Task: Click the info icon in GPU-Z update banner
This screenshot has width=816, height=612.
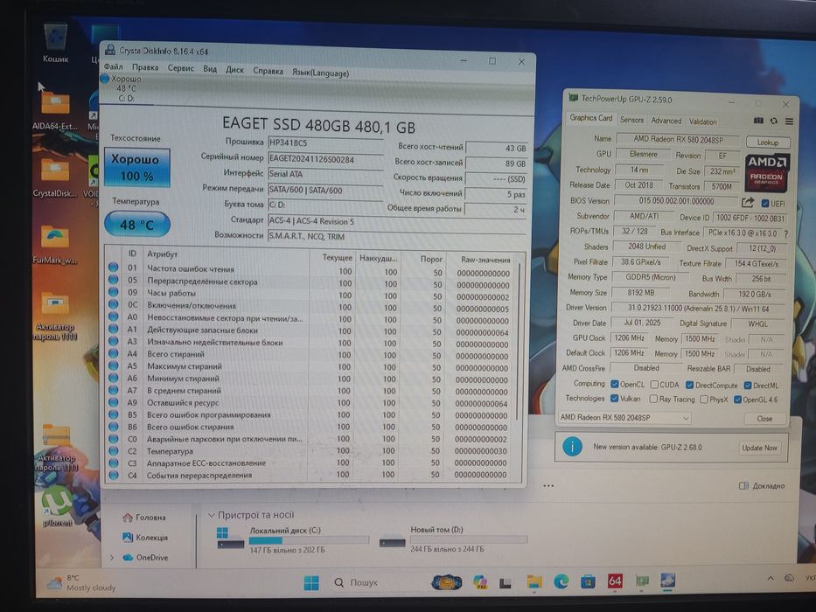Action: tap(573, 447)
